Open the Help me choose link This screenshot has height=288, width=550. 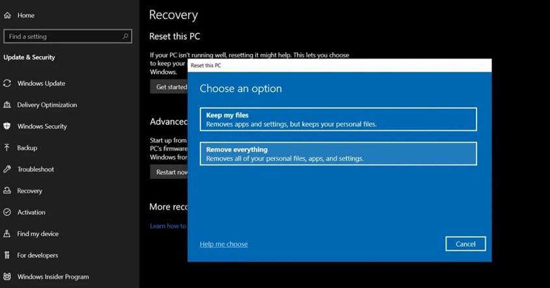pyautogui.click(x=224, y=244)
